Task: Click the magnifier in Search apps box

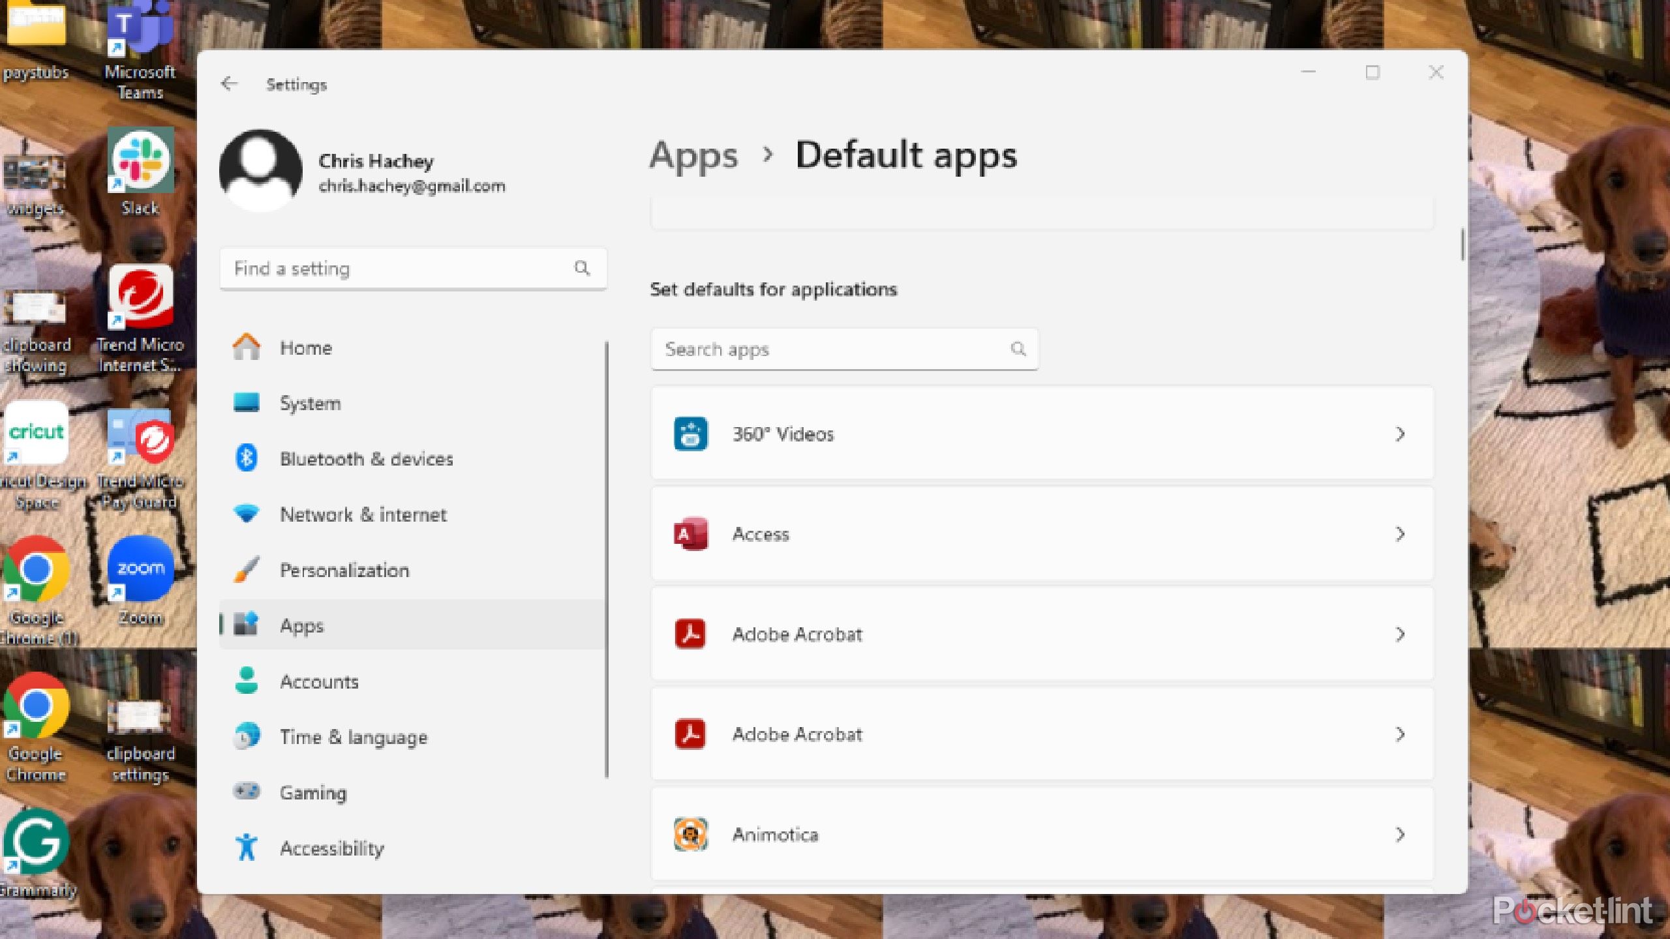Action: click(x=1018, y=350)
